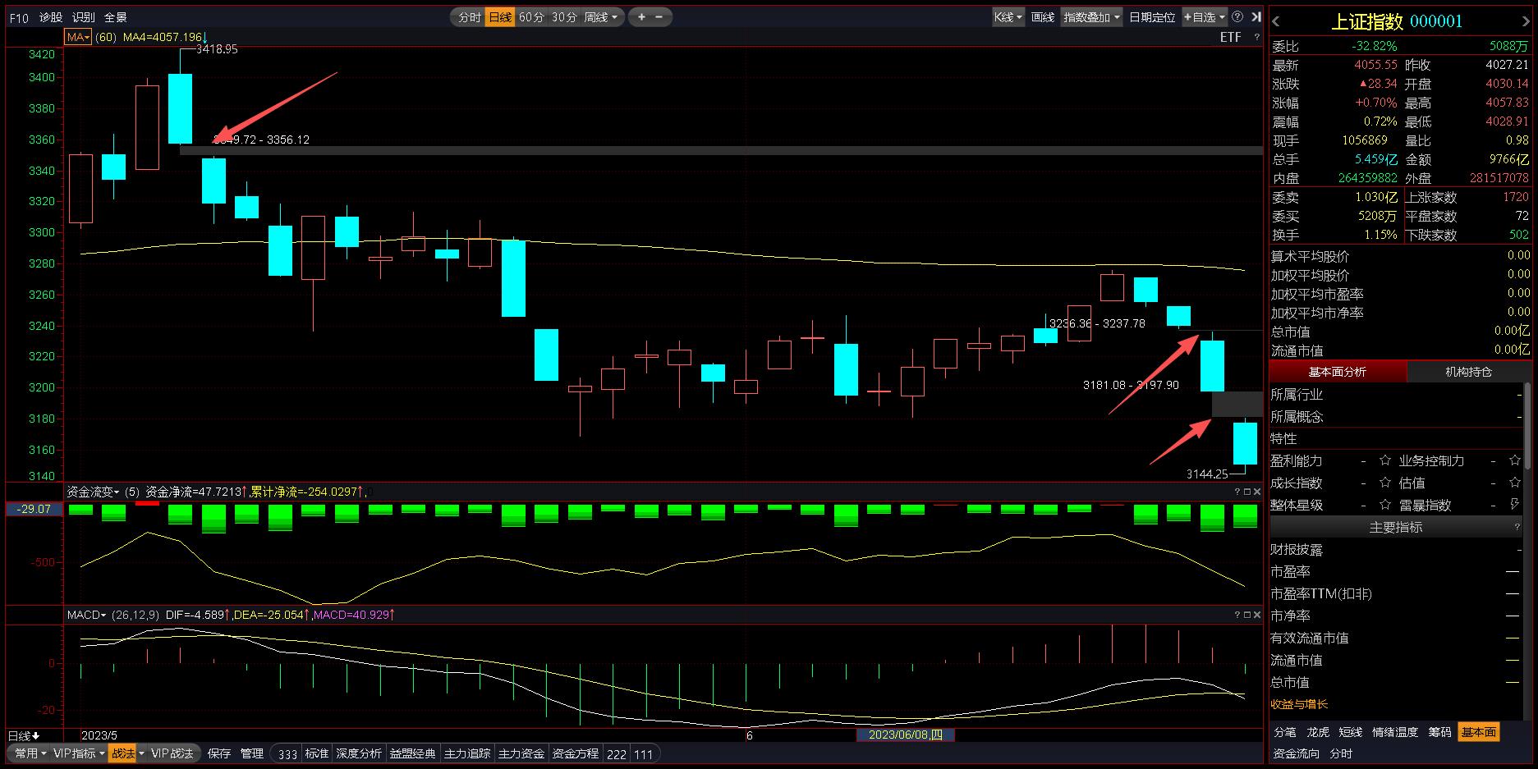Click the star icon next to 盈利能力
Screen dimensions: 1538x769
pyautogui.click(x=1385, y=460)
